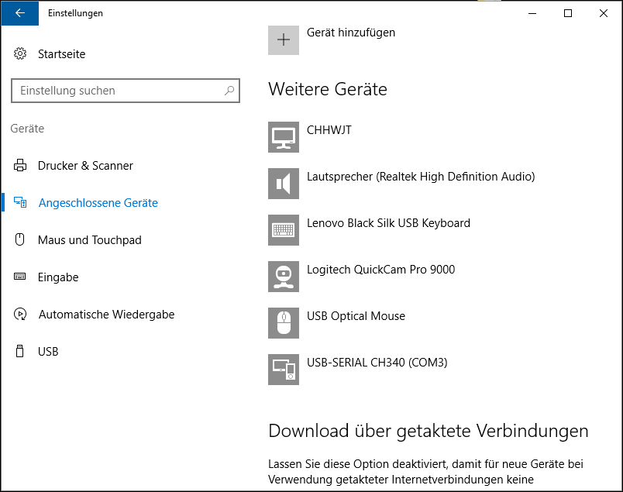
Task: Click the Gerät hinzufügen label
Action: click(351, 33)
